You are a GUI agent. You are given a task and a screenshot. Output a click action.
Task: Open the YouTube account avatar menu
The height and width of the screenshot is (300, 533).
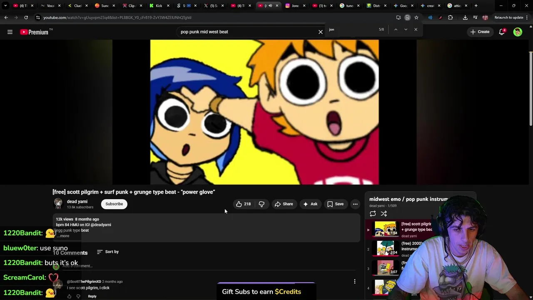[x=518, y=32]
